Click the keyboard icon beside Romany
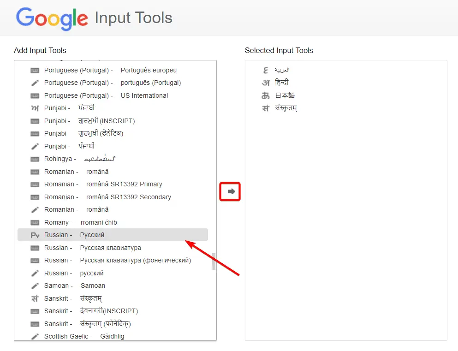This screenshot has height=351, width=458. [x=35, y=223]
